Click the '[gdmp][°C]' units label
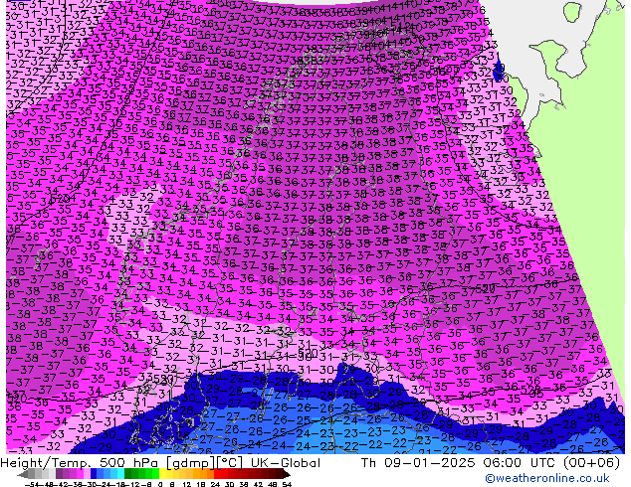Screen dimensions: 631x487 [205, 463]
